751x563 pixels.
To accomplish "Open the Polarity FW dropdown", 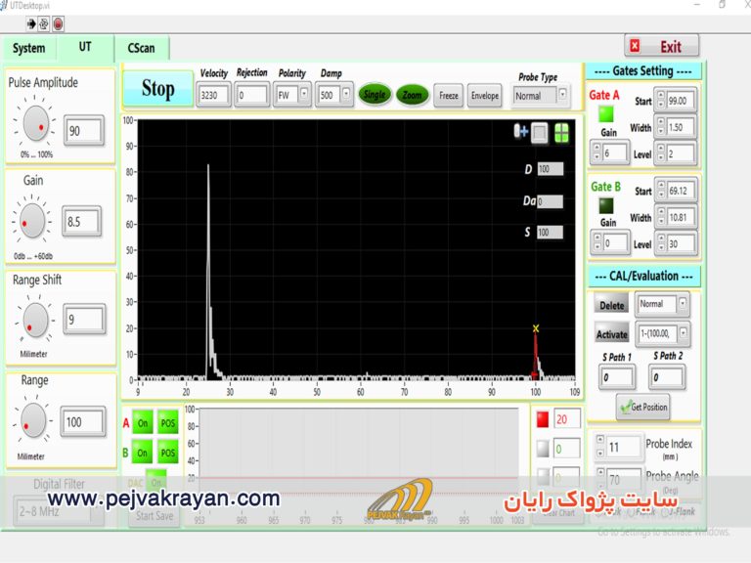I will pos(304,95).
